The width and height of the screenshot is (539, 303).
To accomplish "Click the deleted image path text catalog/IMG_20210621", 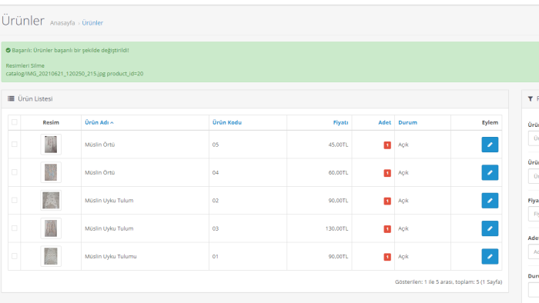I will (x=75, y=74).
